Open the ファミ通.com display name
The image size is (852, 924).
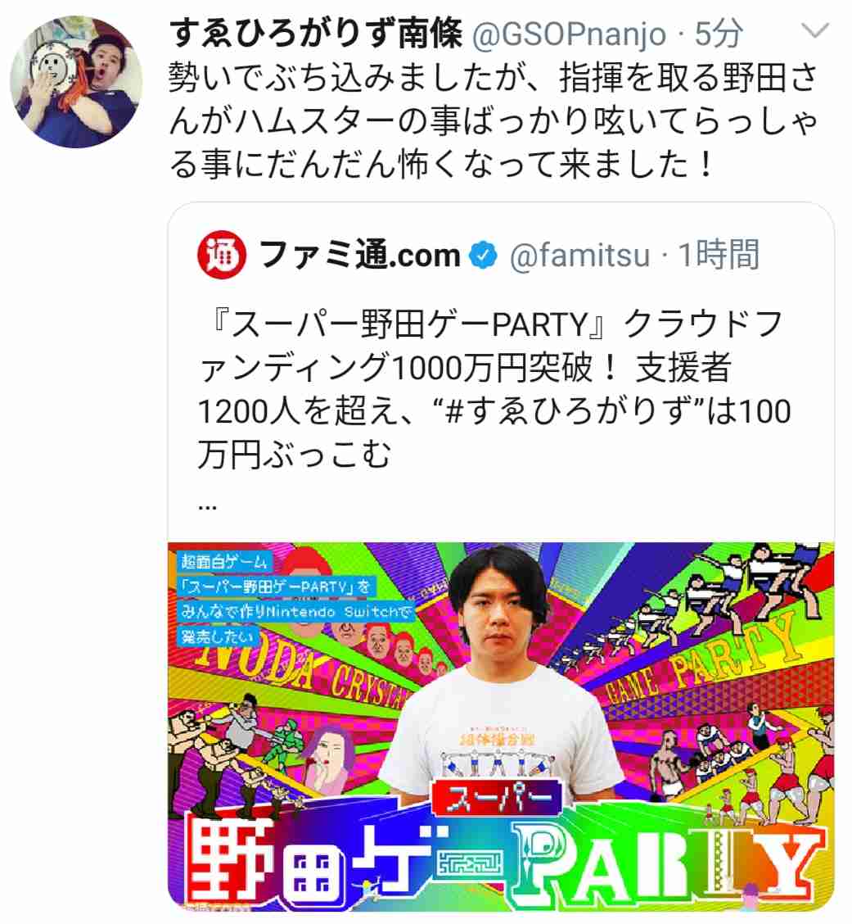[x=359, y=255]
